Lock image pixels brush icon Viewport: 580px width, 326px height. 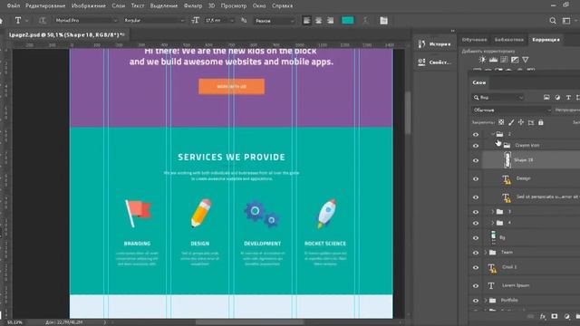pyautogui.click(x=511, y=122)
